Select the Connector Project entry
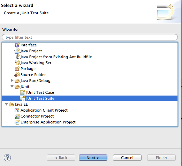 [37, 116]
